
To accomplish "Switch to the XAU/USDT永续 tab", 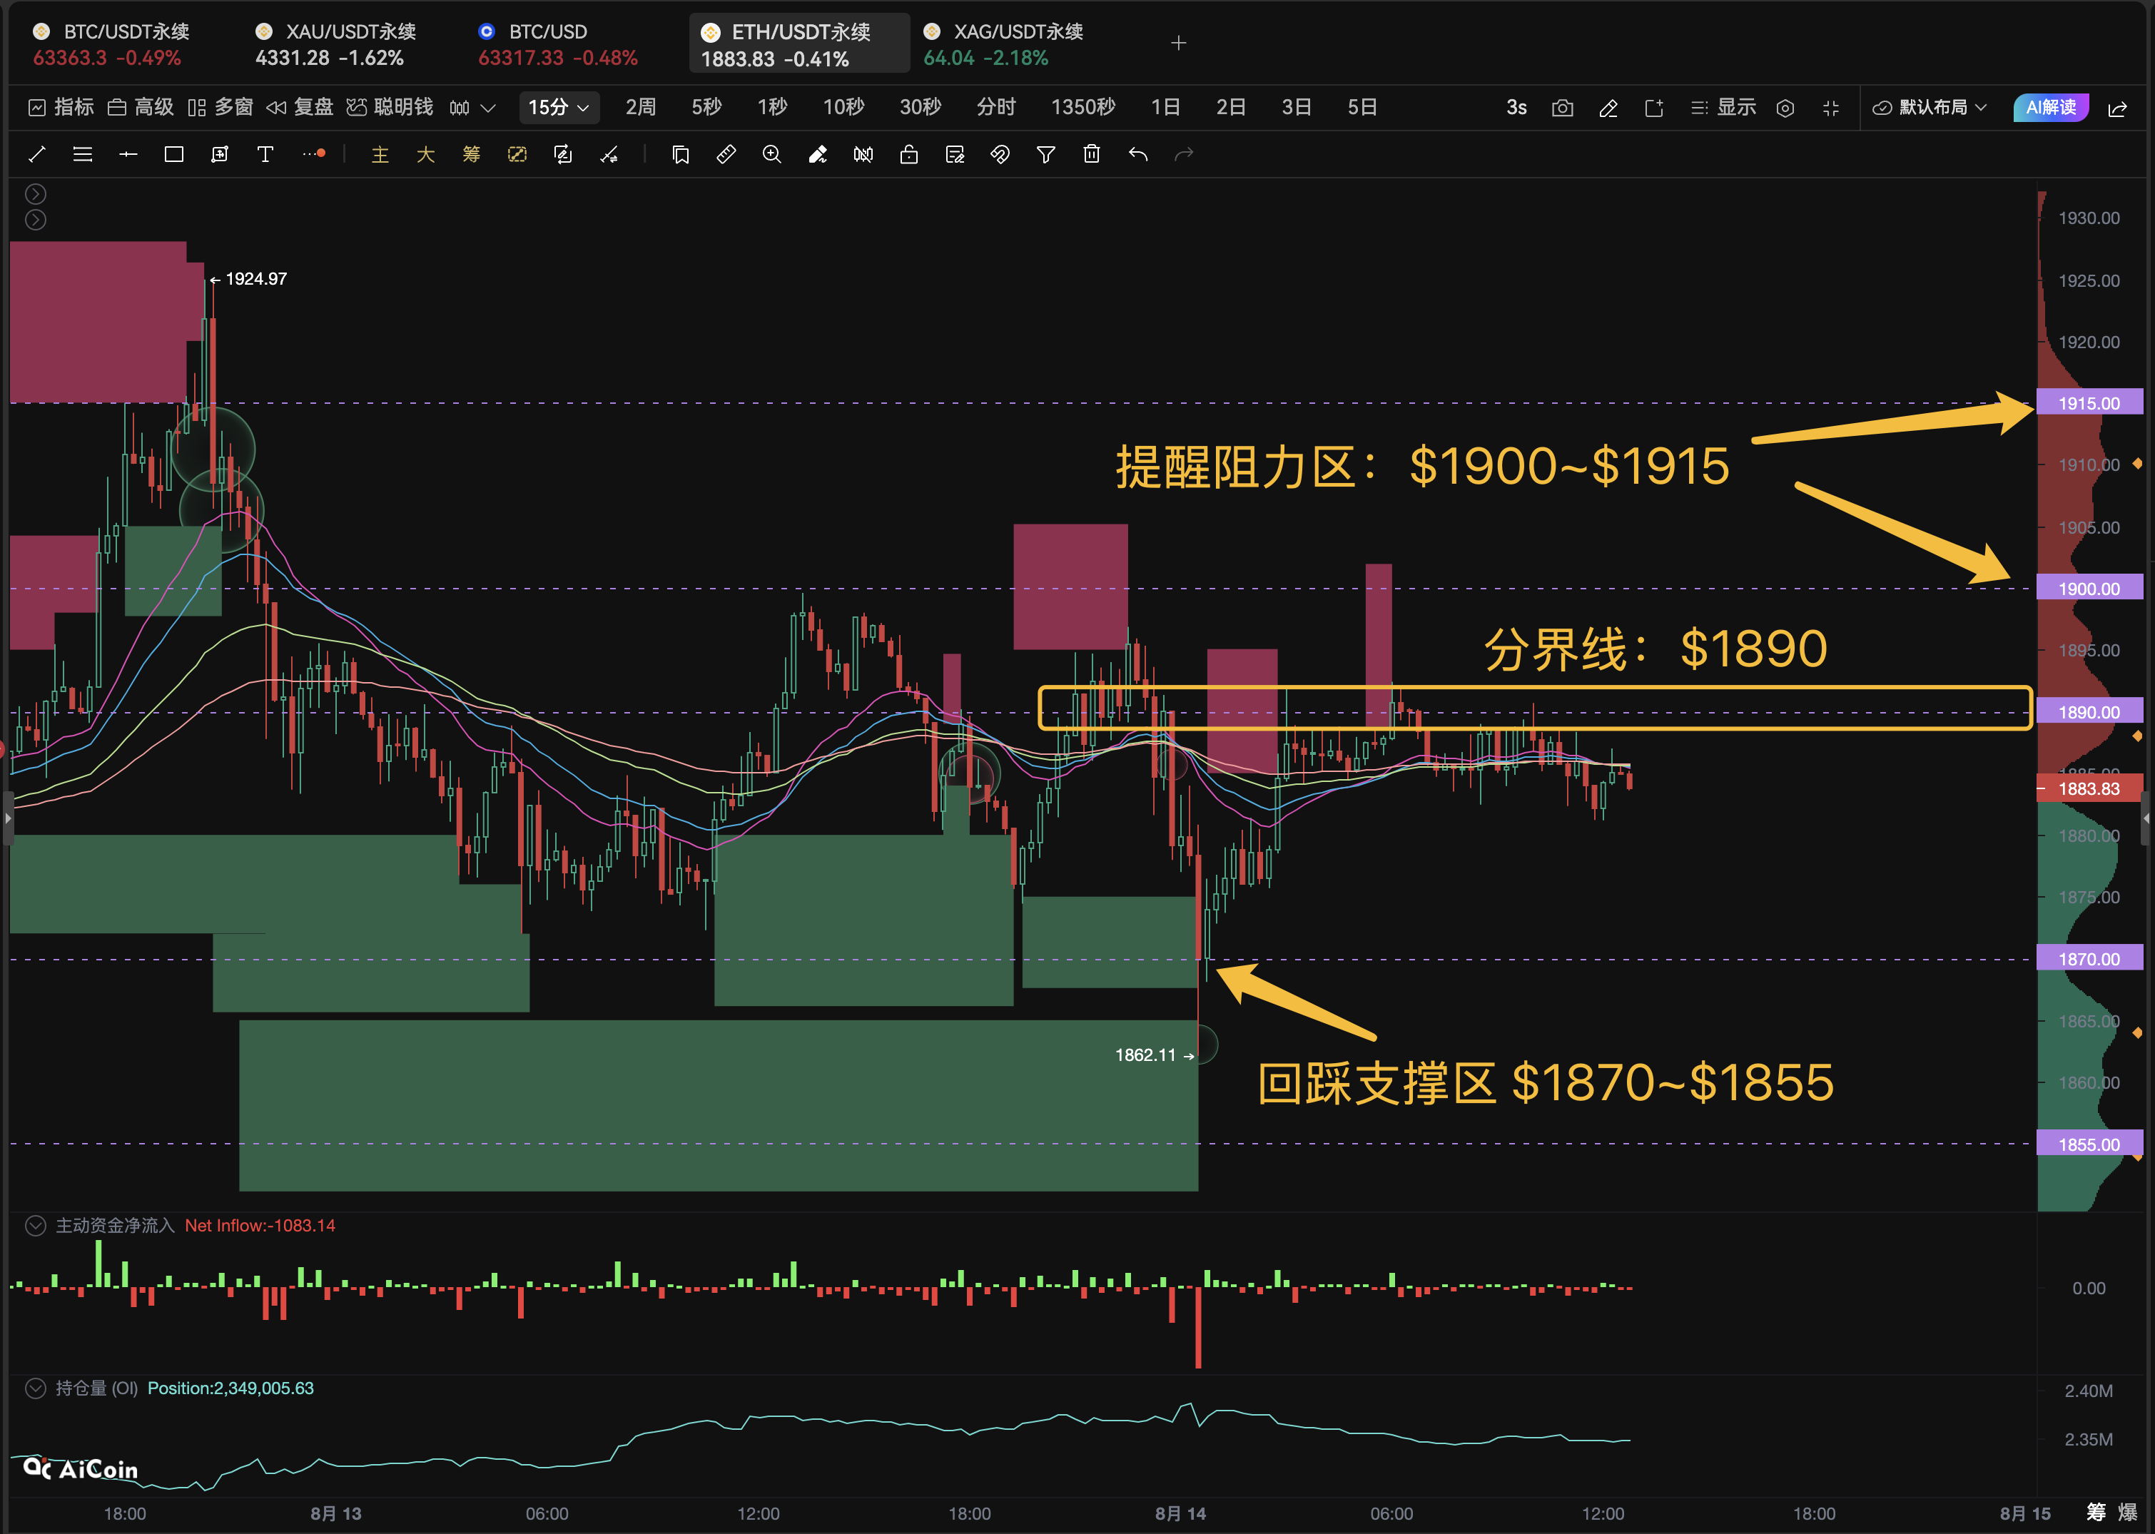I will (336, 44).
